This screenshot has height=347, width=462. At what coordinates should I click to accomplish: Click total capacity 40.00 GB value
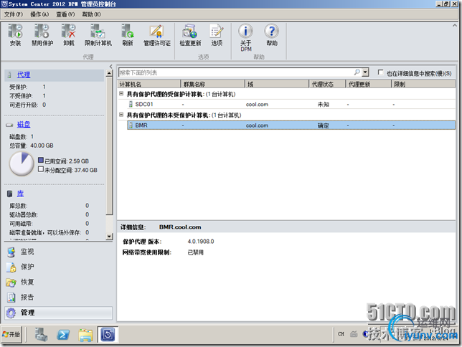tap(42, 146)
